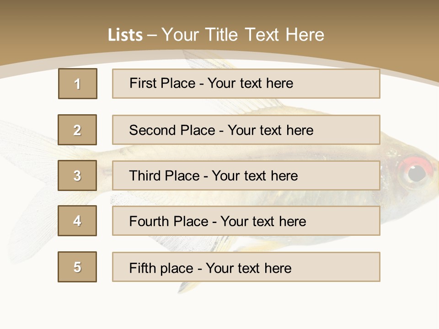The width and height of the screenshot is (439, 329).
Task: Click the Your Title Text Here heading
Action: [242, 35]
